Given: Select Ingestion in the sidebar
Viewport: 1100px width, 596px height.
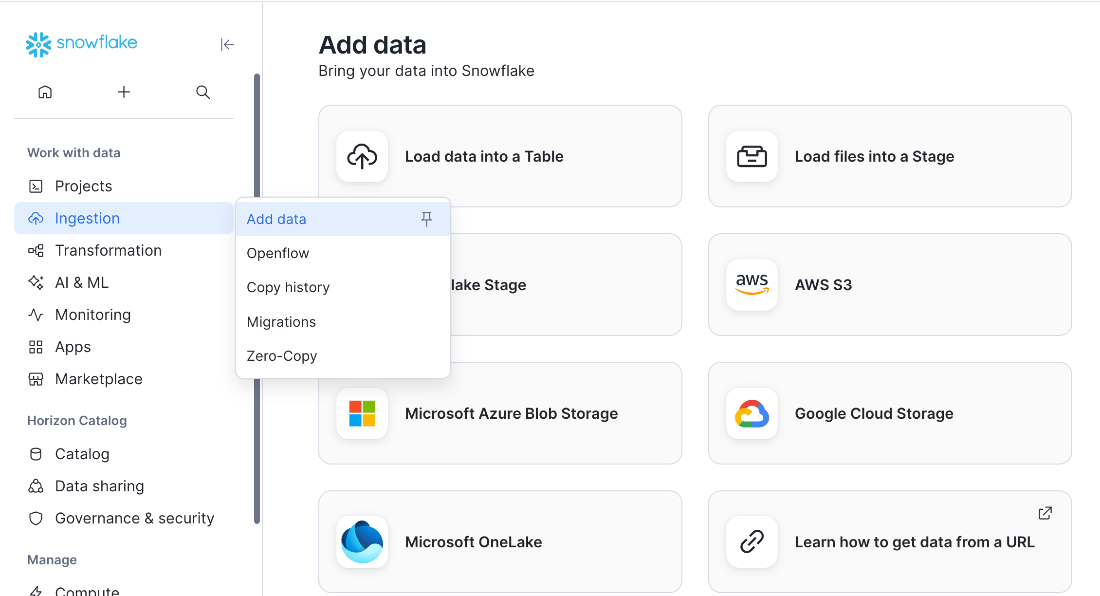Looking at the screenshot, I should [x=124, y=218].
